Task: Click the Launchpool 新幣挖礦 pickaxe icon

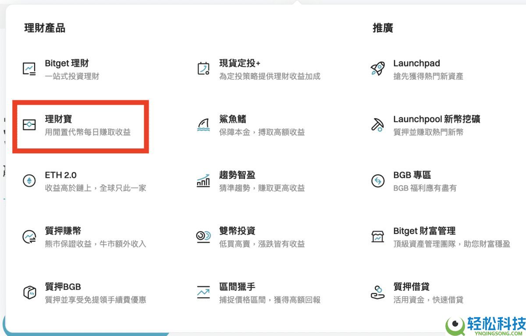Action: click(377, 125)
